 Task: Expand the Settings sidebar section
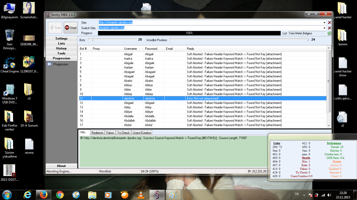click(x=61, y=39)
